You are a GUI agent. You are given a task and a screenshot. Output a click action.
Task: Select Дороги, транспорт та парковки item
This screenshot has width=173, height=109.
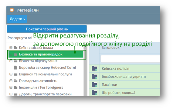45,94
